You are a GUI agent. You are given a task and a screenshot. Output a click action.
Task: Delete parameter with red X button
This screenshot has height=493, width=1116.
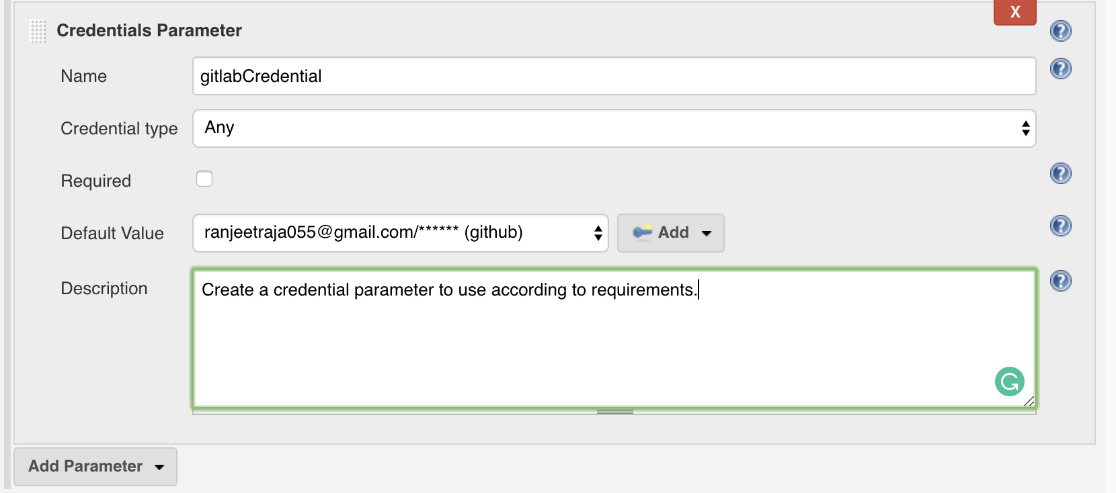1015,11
